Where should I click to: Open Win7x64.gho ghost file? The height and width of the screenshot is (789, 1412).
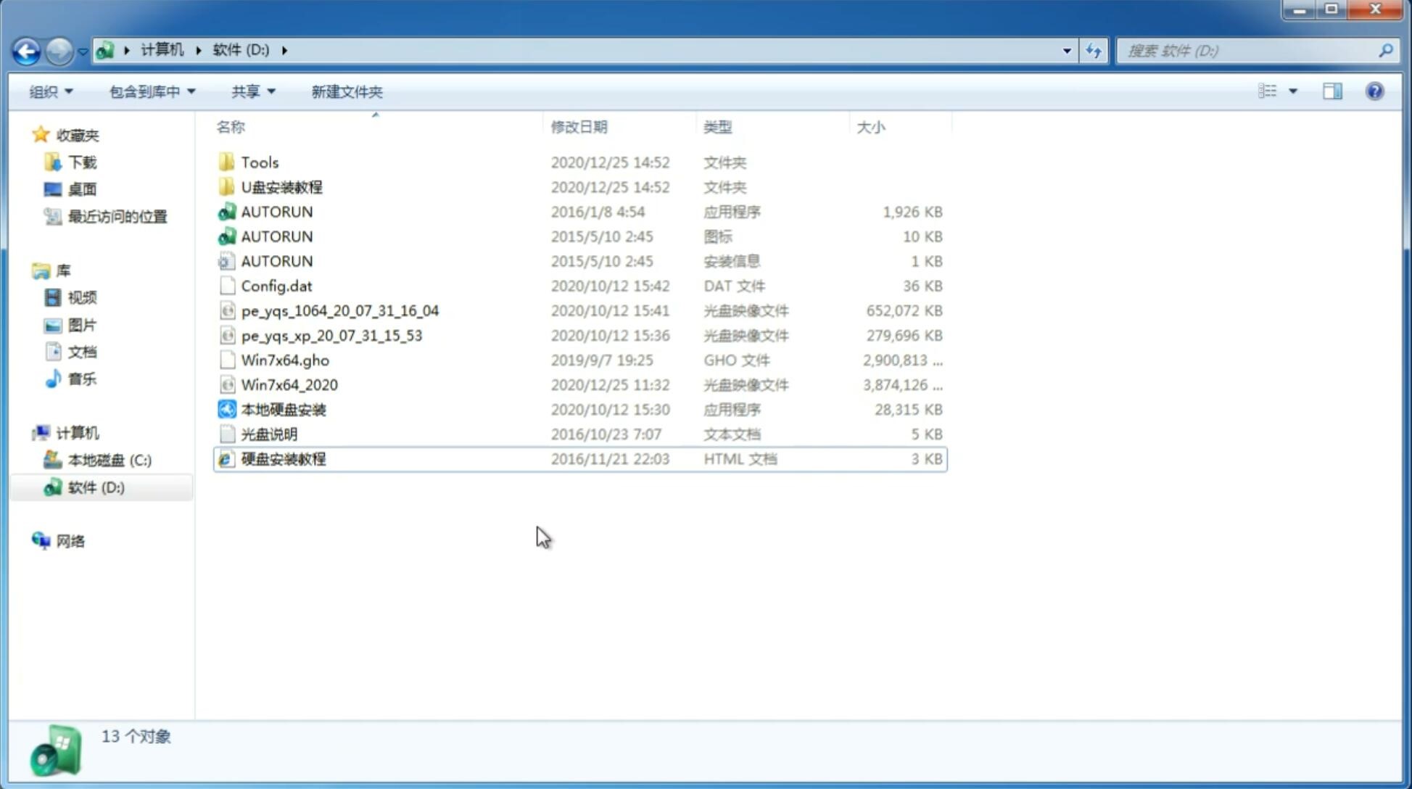284,360
